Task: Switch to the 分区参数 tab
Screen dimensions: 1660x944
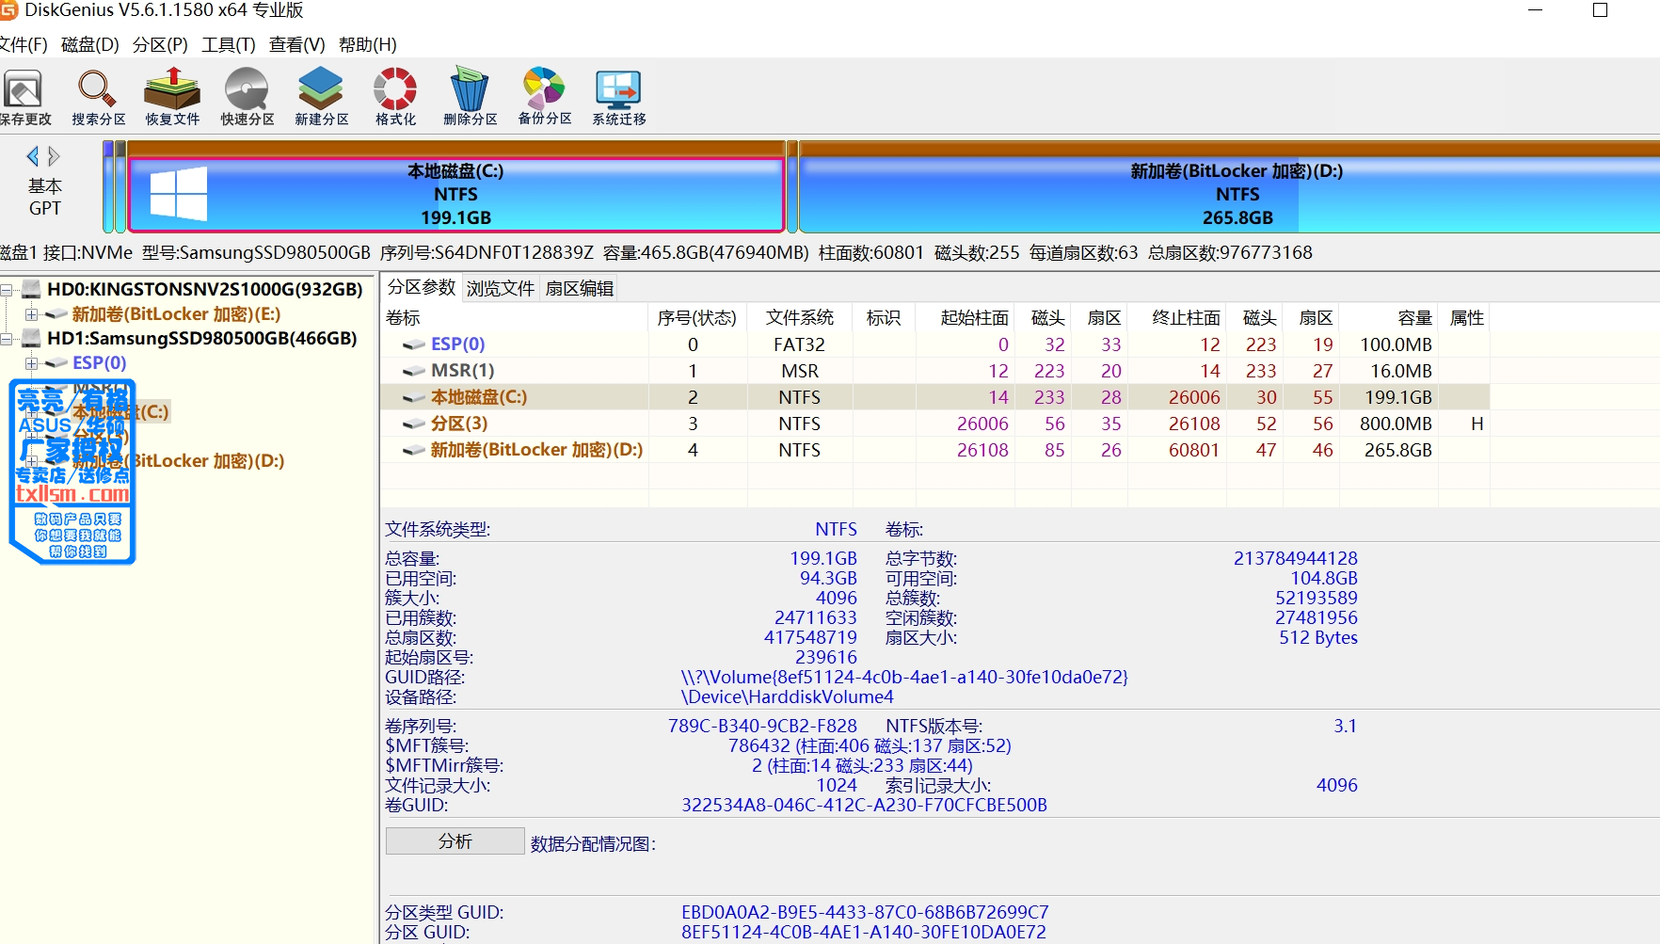Action: (x=422, y=287)
